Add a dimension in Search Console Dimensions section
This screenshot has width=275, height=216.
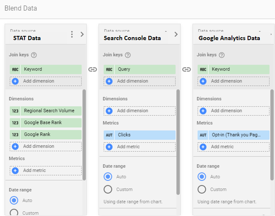139,111
